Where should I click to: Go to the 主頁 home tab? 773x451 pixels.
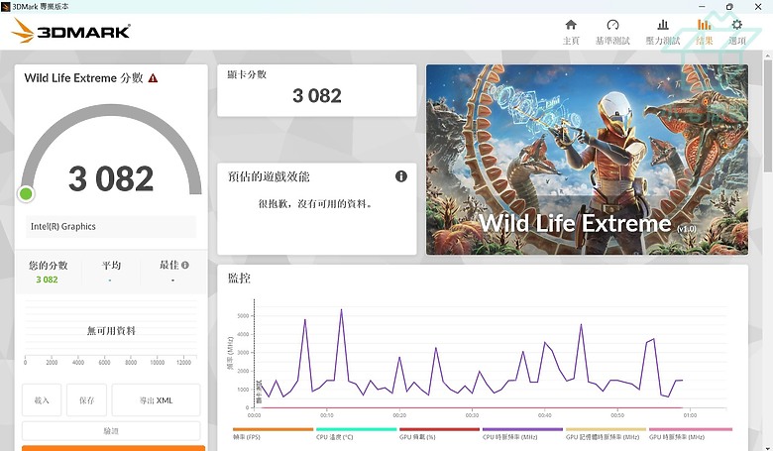click(571, 33)
